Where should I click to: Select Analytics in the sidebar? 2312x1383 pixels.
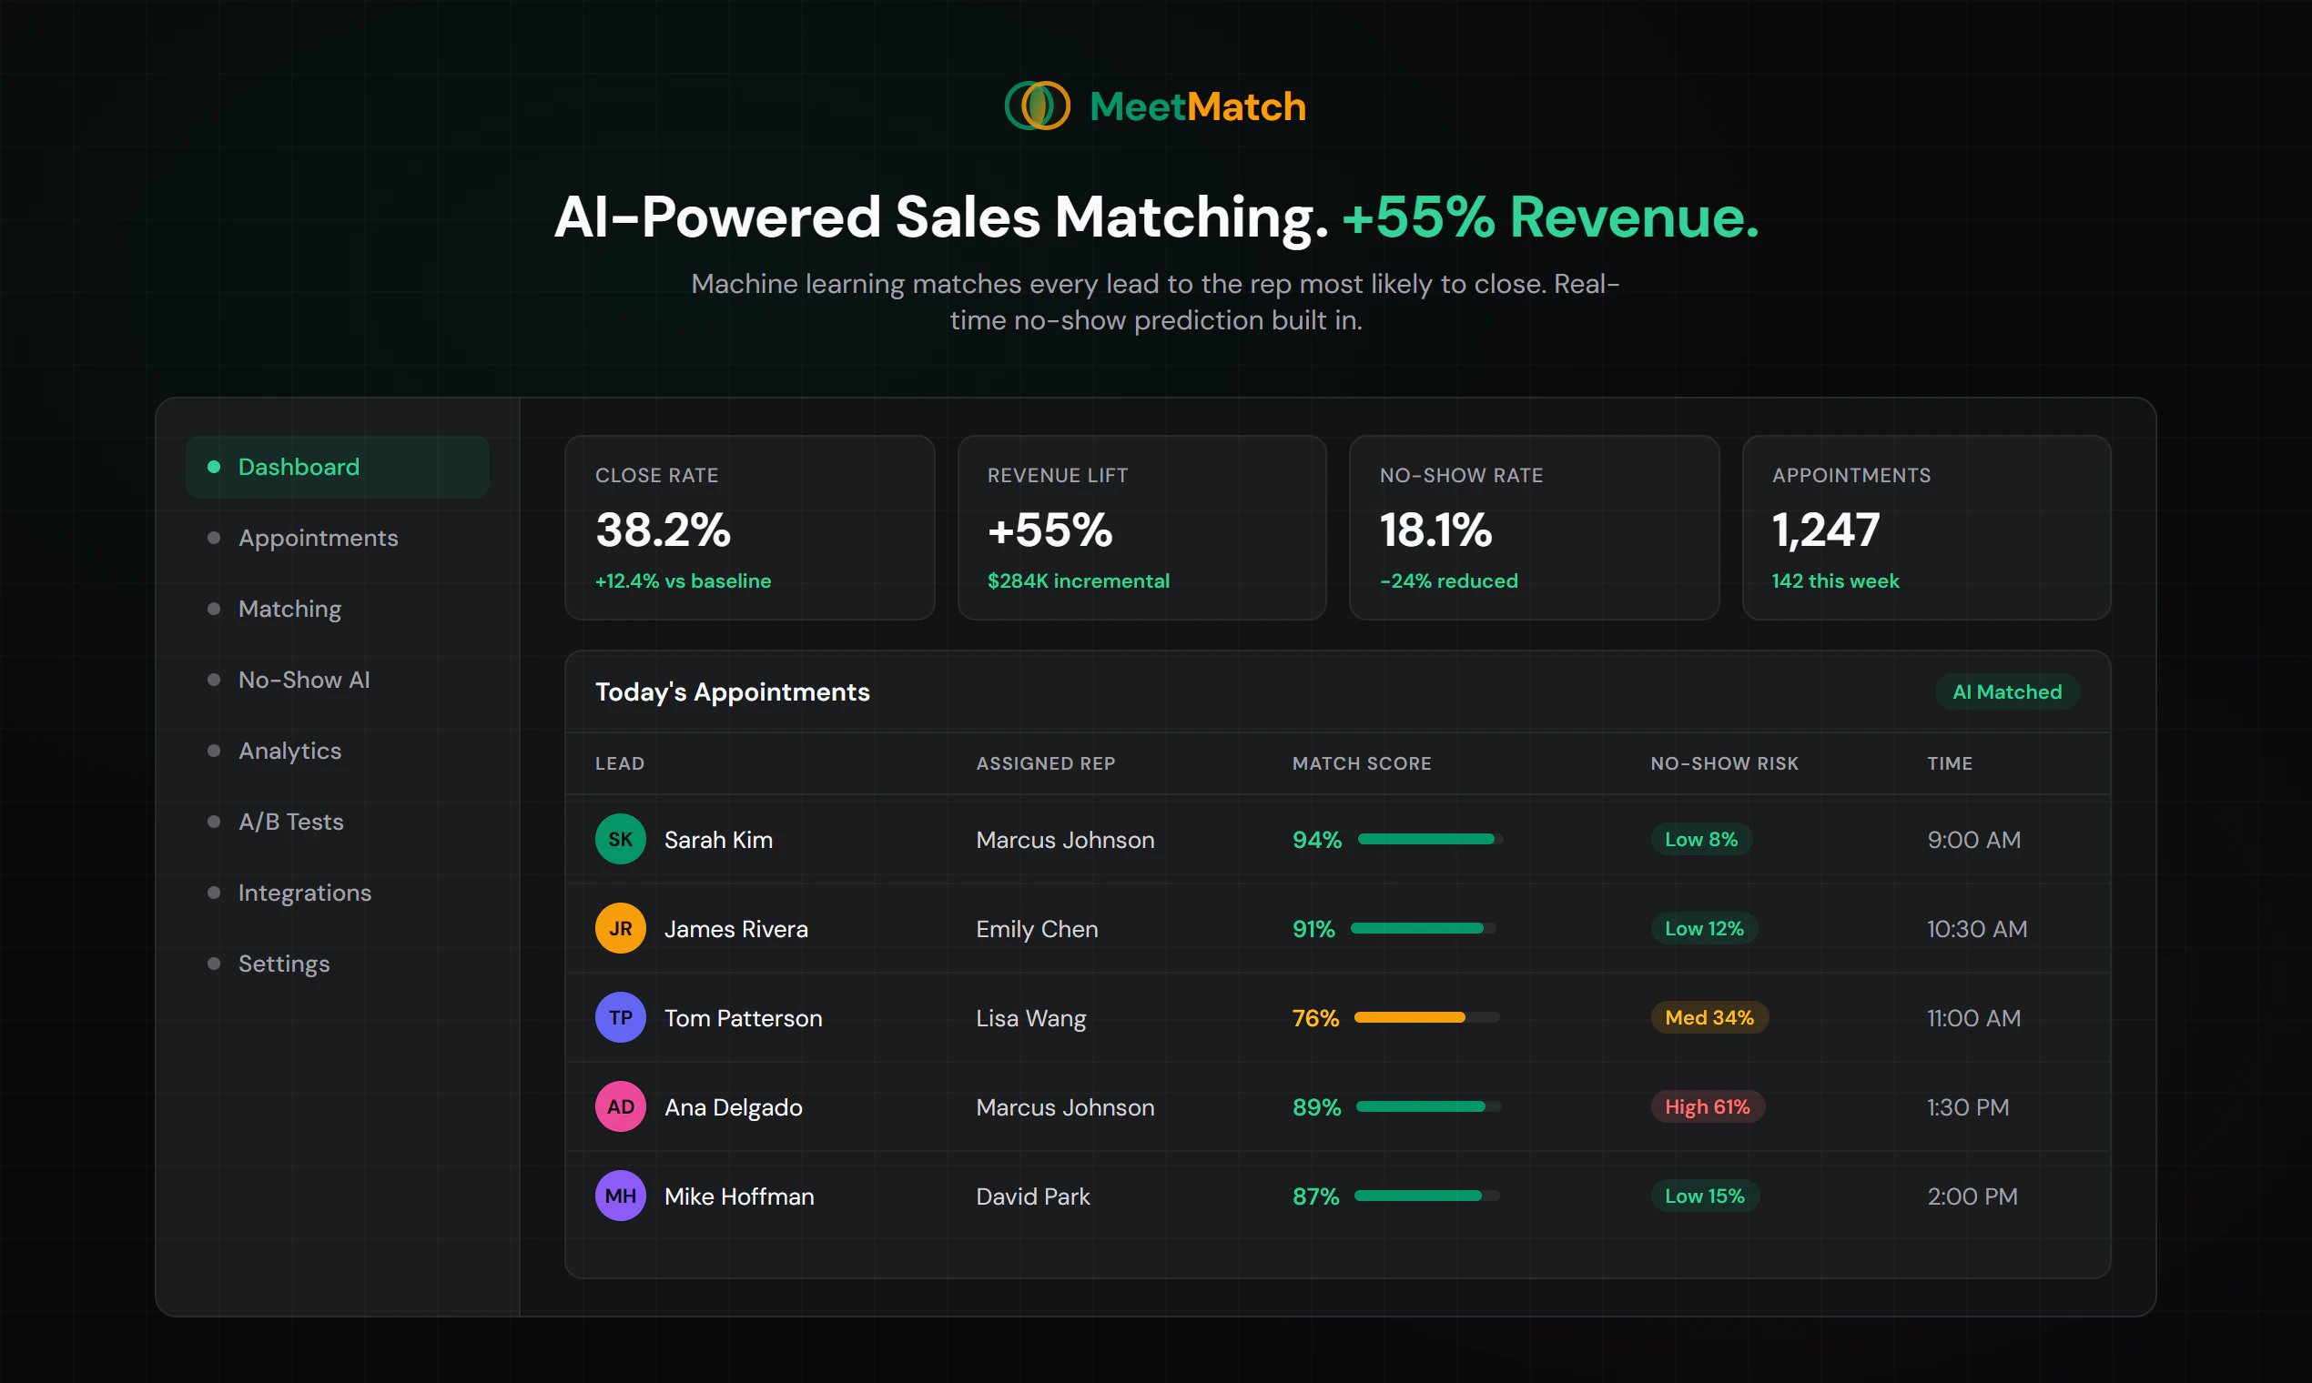coord(289,751)
